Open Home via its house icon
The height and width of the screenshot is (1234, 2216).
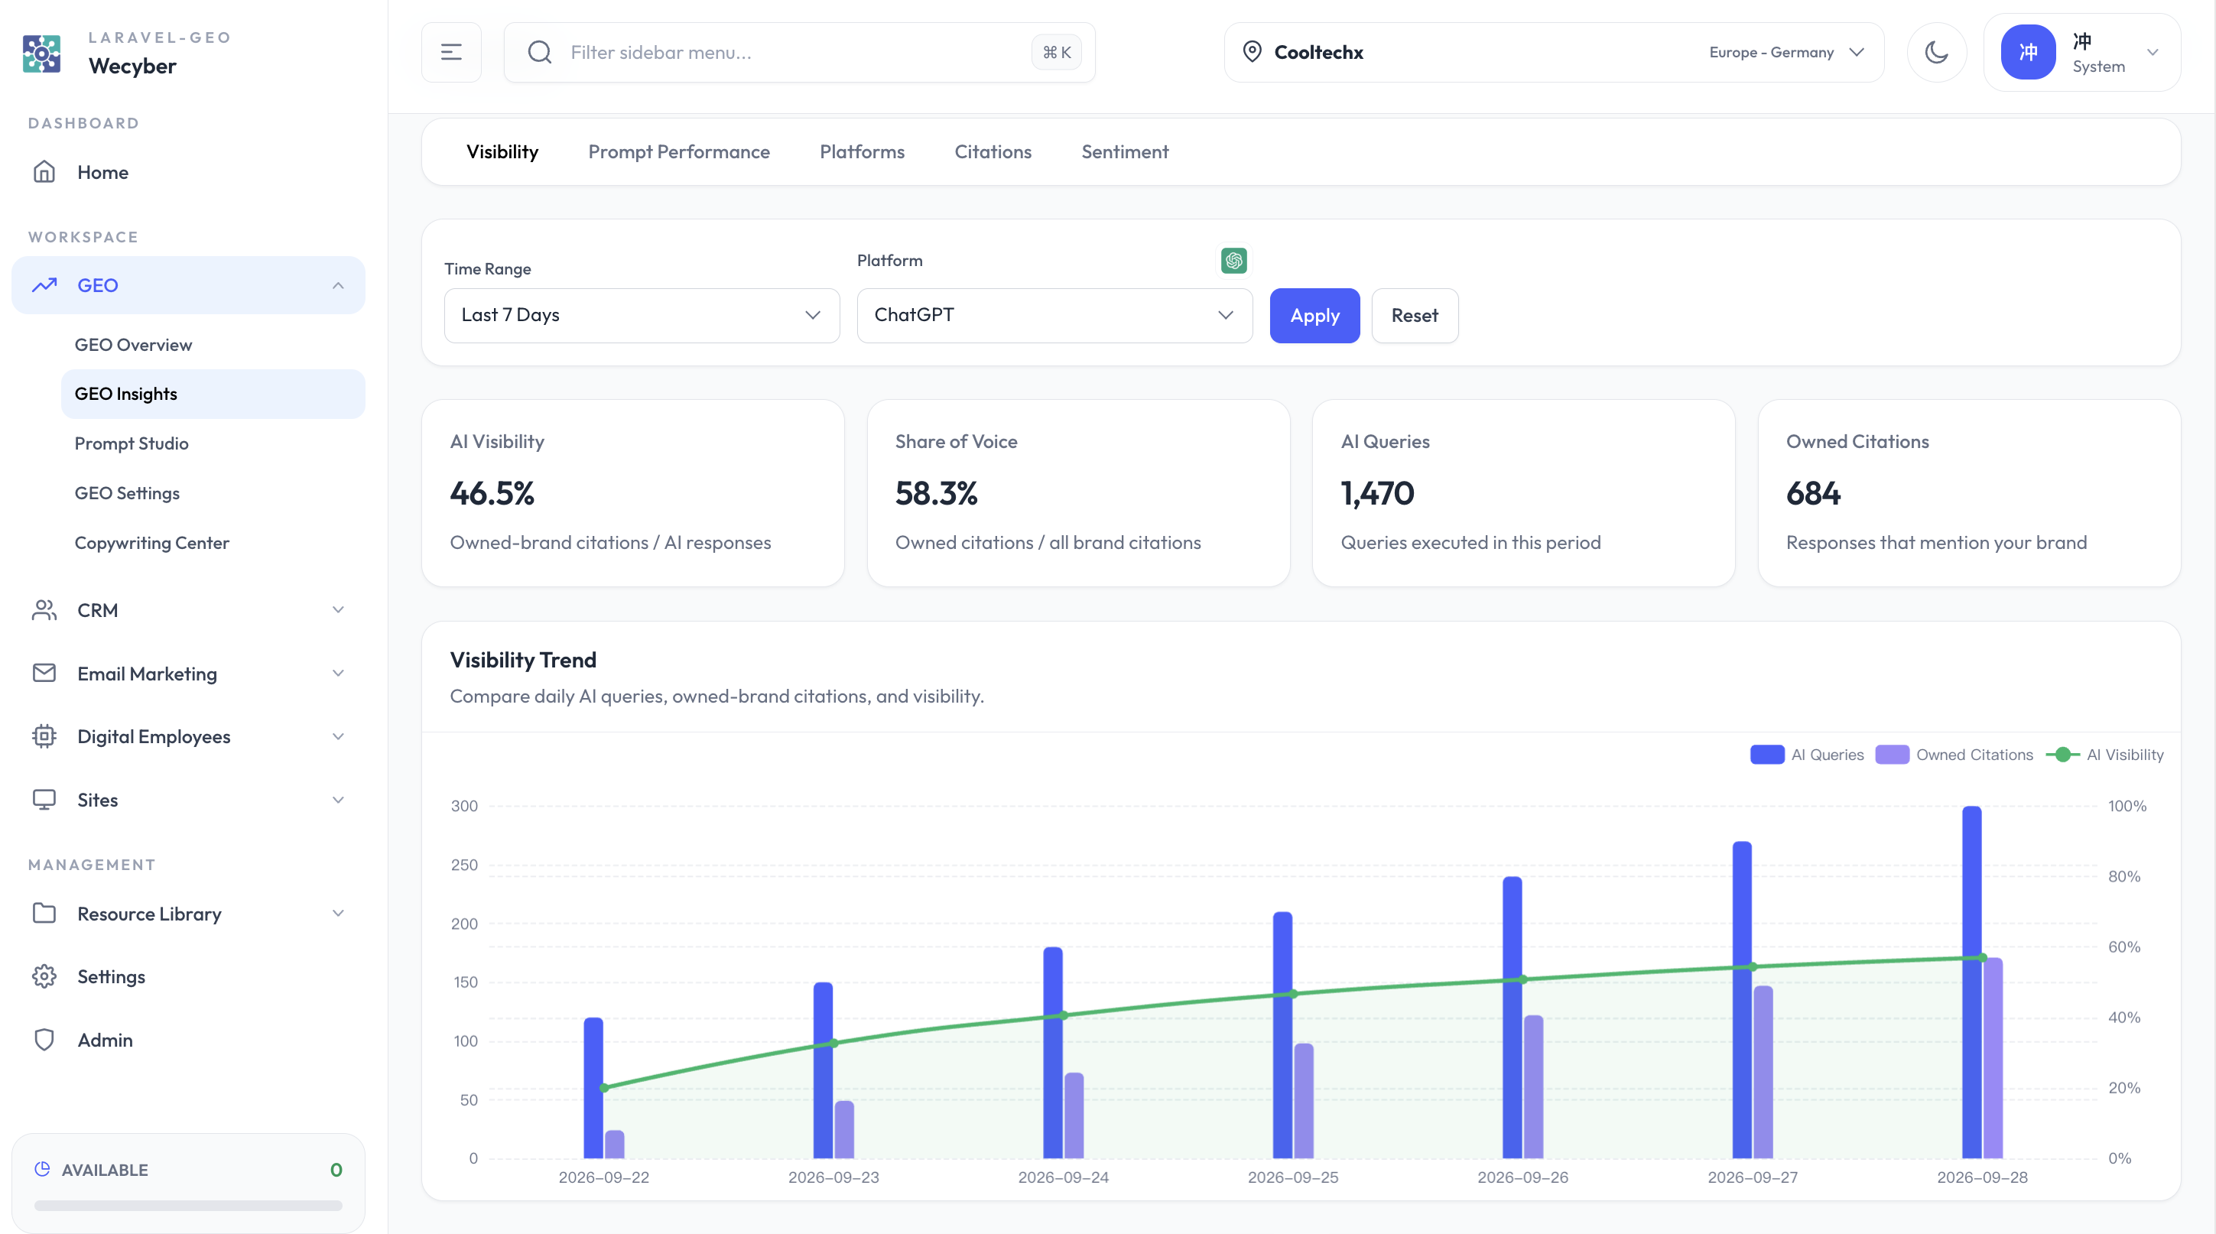coord(44,172)
